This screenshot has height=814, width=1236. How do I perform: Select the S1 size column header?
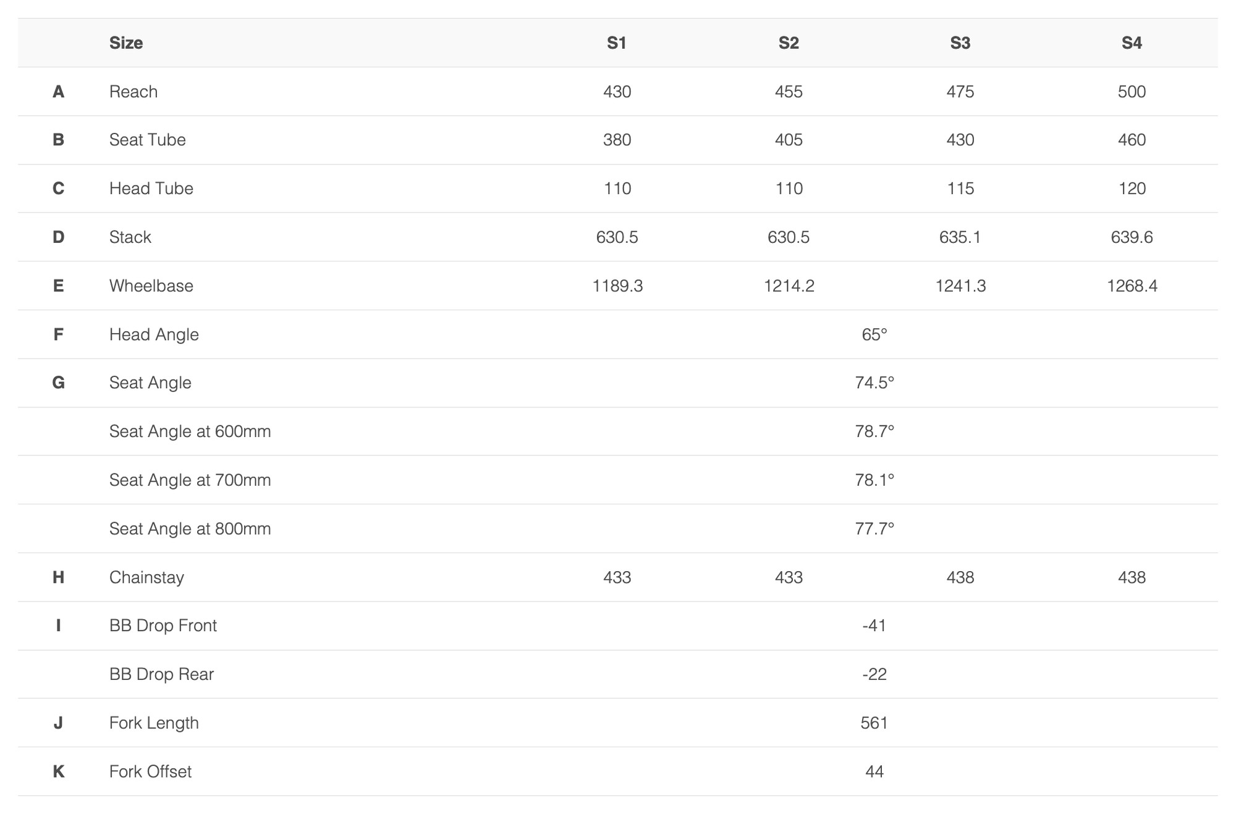click(x=617, y=43)
